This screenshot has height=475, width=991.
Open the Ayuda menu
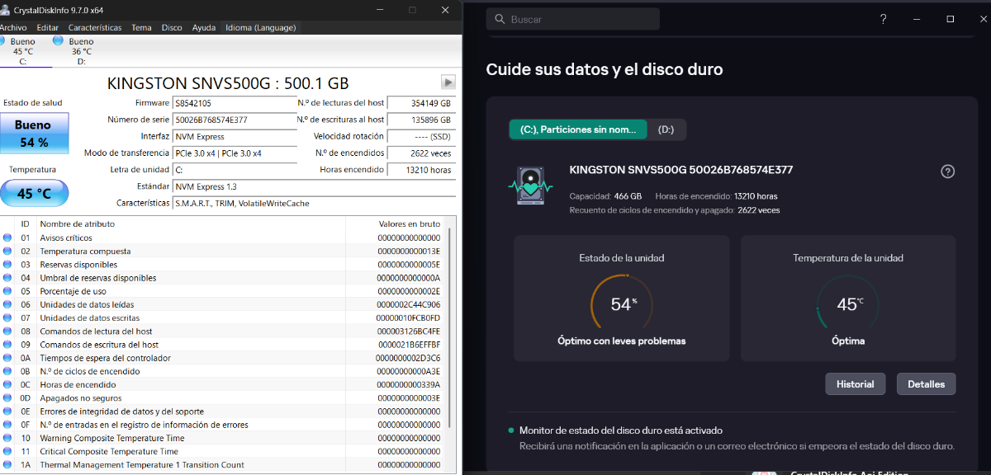coord(204,27)
